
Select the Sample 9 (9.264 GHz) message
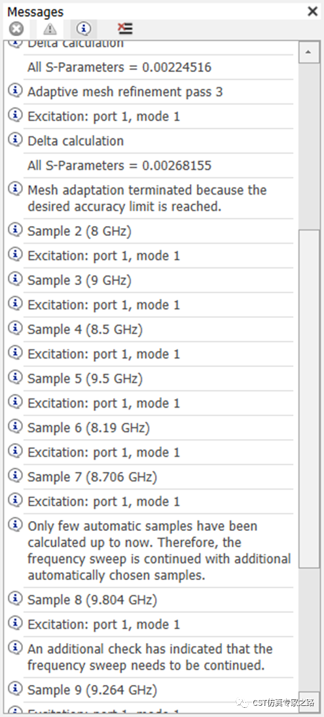point(158,690)
